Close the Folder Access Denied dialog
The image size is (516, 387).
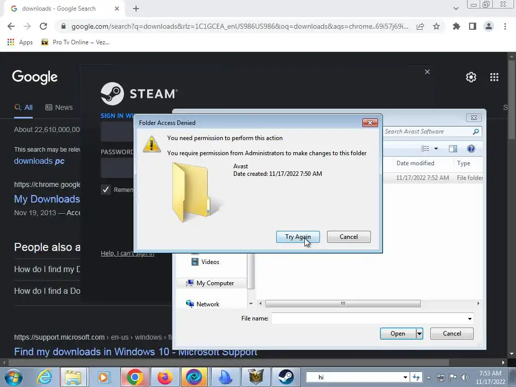[370, 122]
